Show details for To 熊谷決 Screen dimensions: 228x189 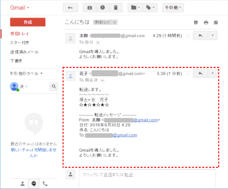[102, 80]
